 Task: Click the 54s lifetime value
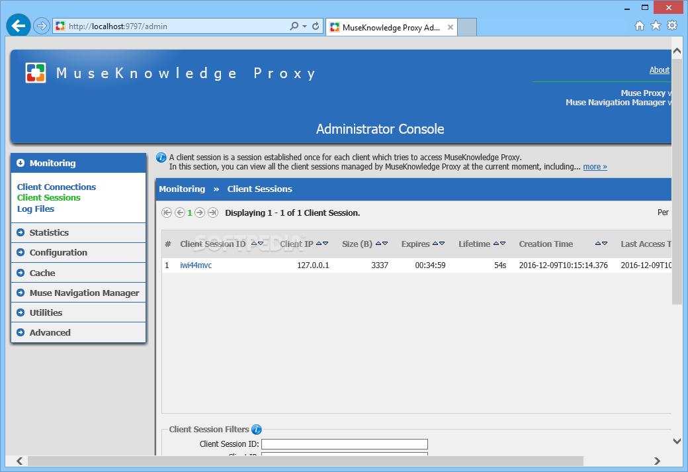pos(500,265)
